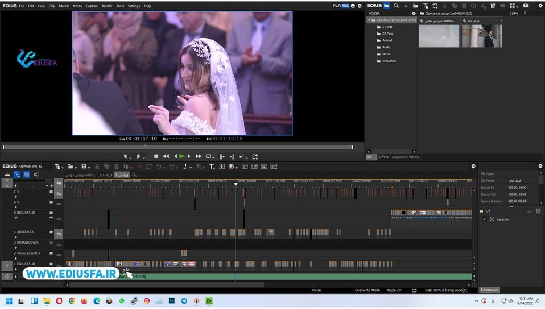Viewport: 545px width, 309px height.
Task: Expand track 7 V with its triangle
Action: [x=16, y=197]
